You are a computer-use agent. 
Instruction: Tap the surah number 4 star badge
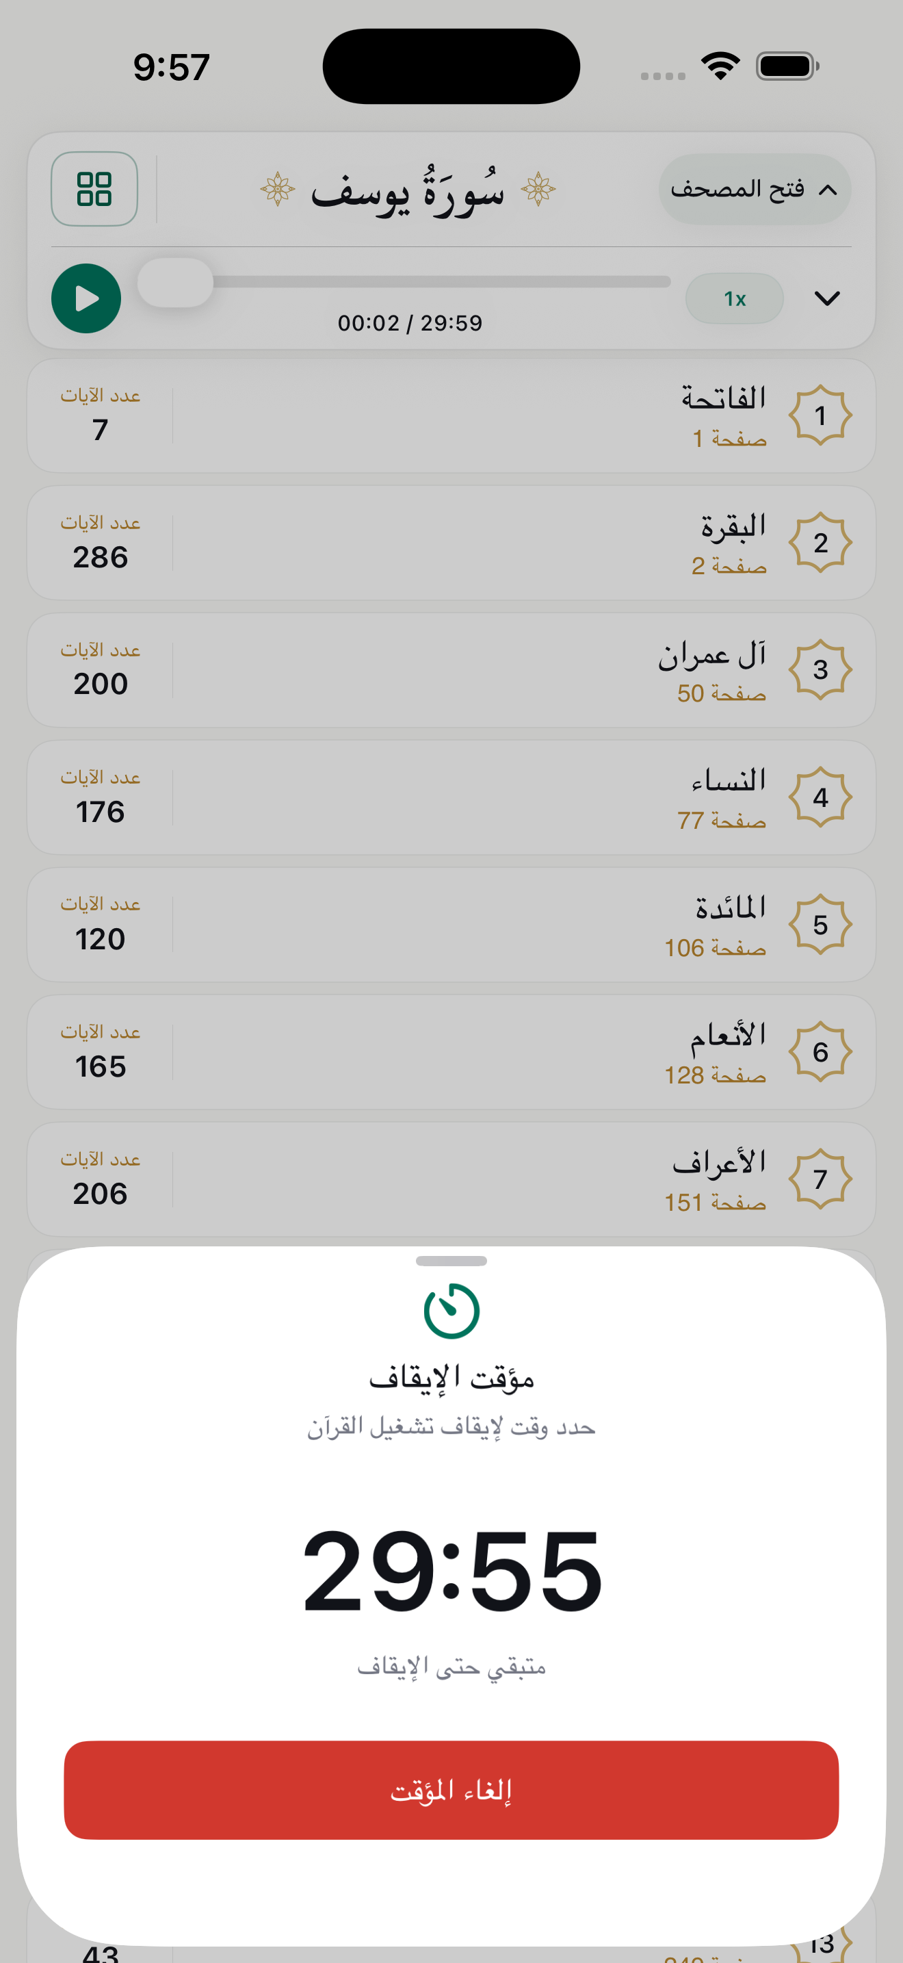[820, 797]
